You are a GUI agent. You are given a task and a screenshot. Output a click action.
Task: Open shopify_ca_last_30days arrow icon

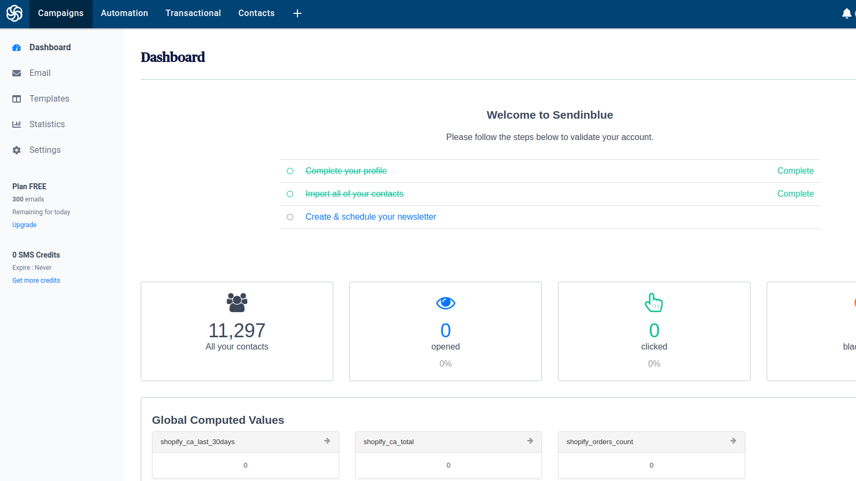coord(327,441)
